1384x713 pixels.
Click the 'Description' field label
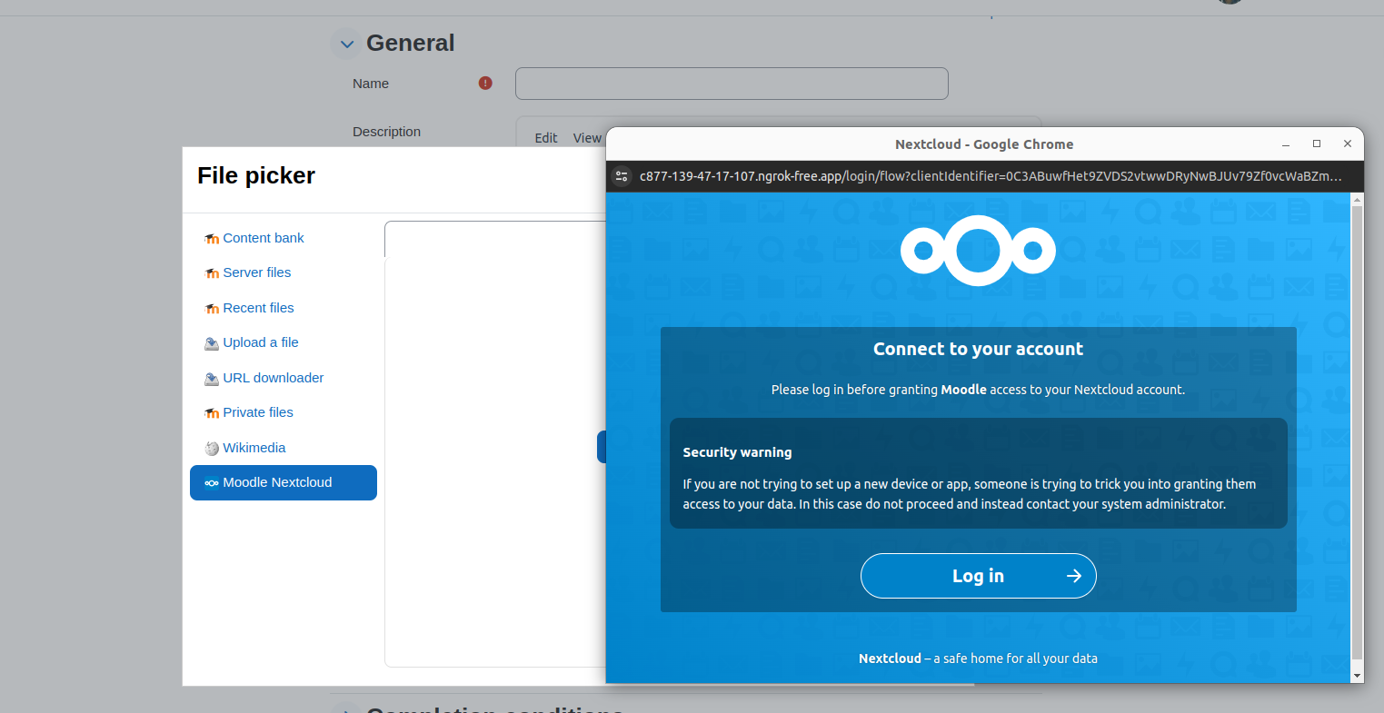pos(386,132)
